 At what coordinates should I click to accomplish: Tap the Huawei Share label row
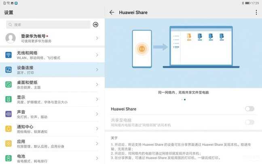(183, 109)
